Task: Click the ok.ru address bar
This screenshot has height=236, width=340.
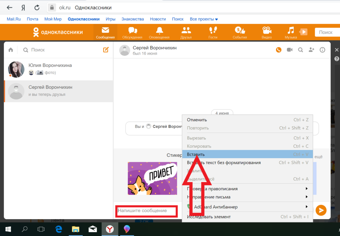Action: (x=193, y=8)
